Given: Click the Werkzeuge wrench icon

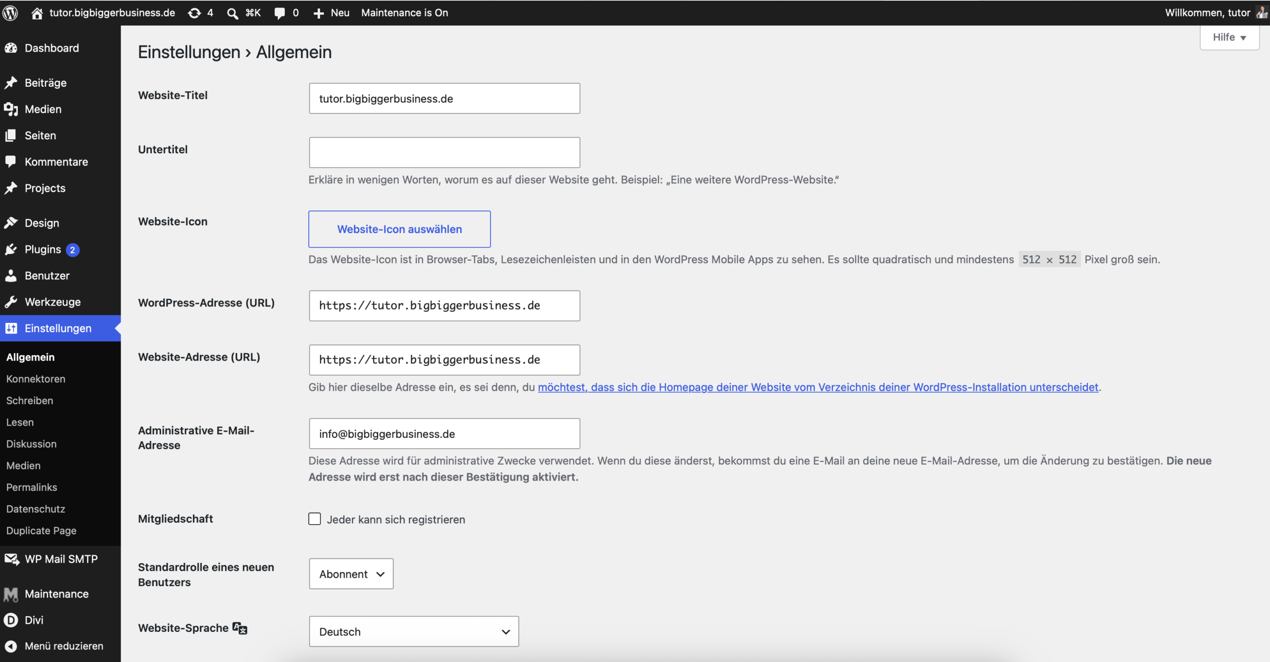Looking at the screenshot, I should (11, 301).
